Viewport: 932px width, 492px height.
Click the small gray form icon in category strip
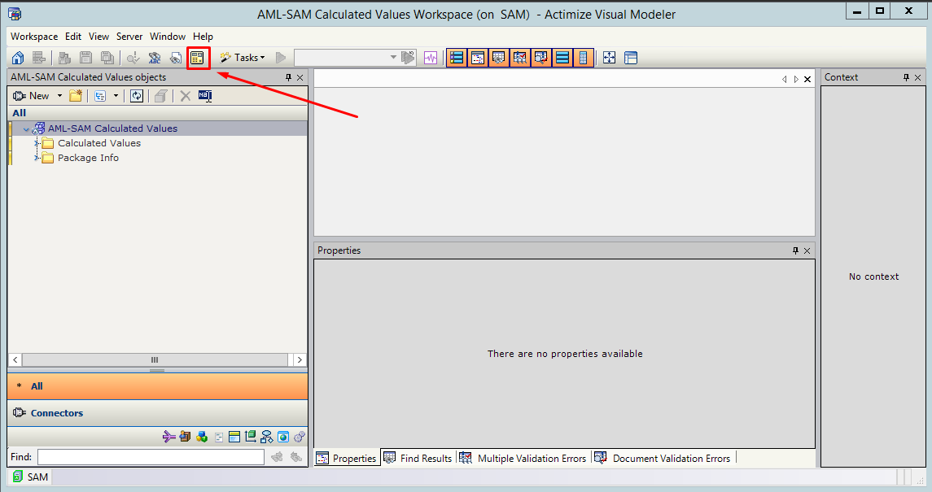click(x=219, y=438)
